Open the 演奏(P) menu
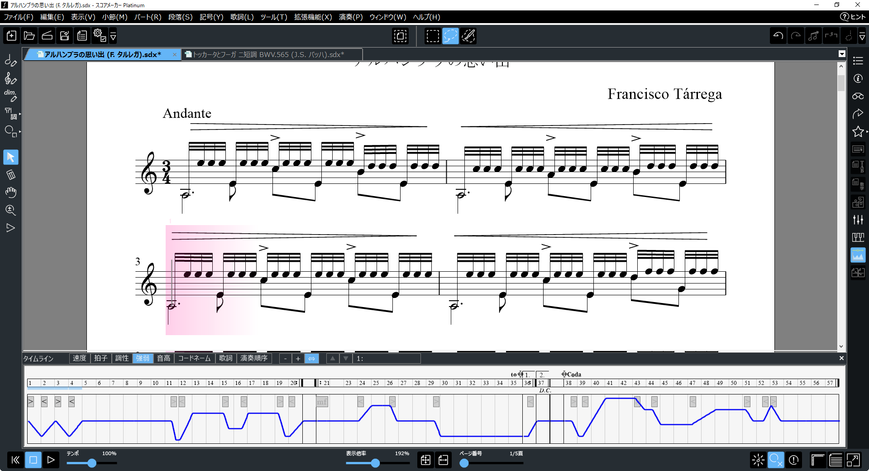The width and height of the screenshot is (869, 471). [351, 17]
